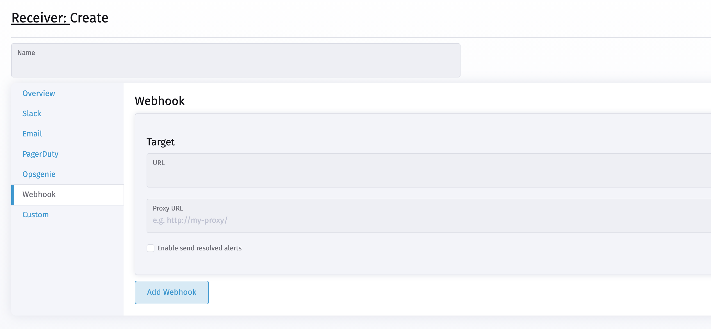Open the PagerDuty configuration tab
The width and height of the screenshot is (711, 329).
41,154
